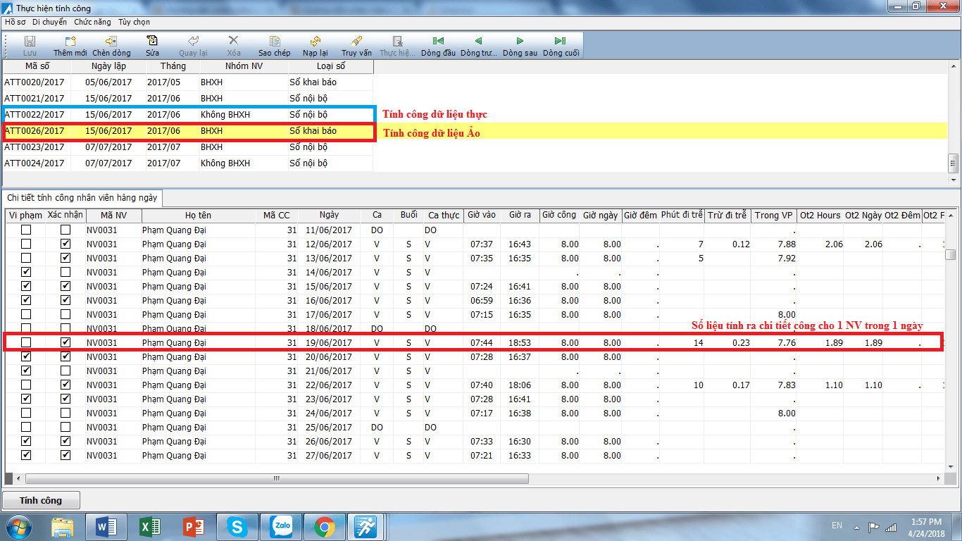Click the Tính công button
The width and height of the screenshot is (962, 541).
tap(41, 500)
